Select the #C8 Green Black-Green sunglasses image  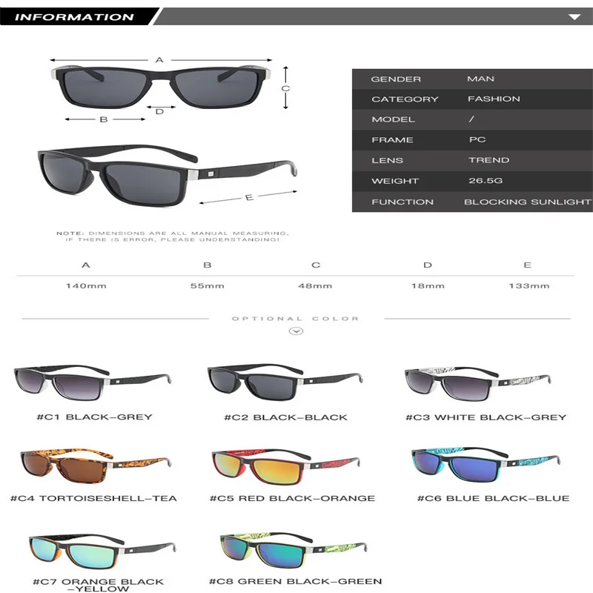pyautogui.click(x=294, y=551)
